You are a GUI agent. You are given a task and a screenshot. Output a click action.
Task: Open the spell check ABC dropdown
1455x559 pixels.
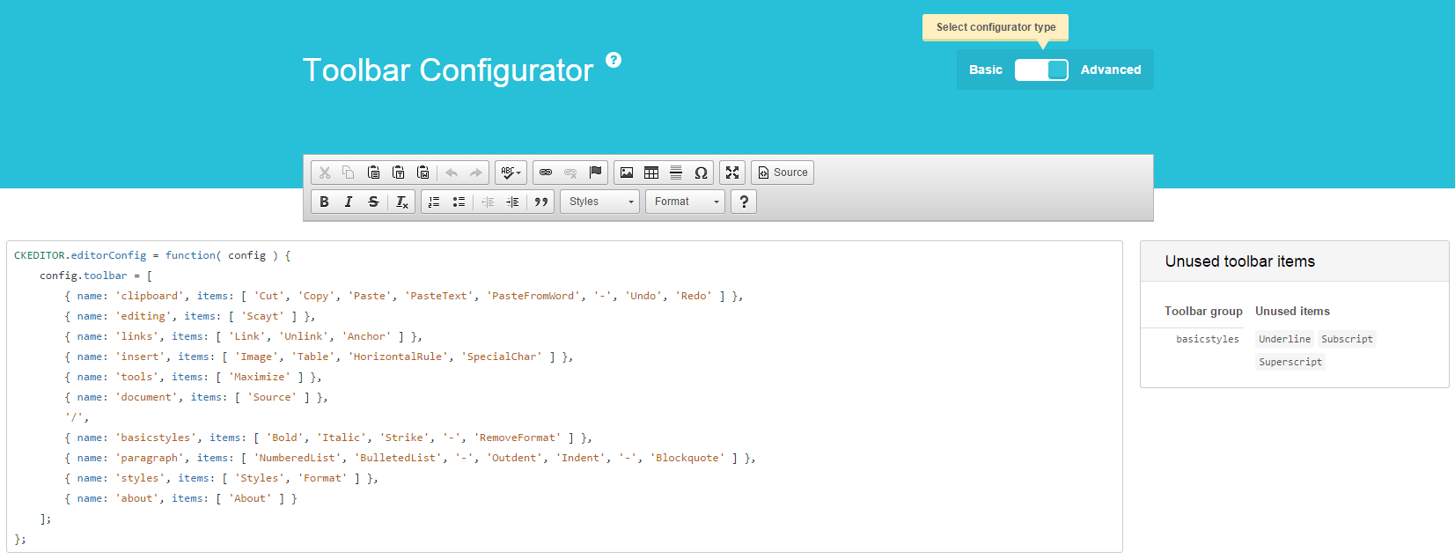click(x=511, y=173)
